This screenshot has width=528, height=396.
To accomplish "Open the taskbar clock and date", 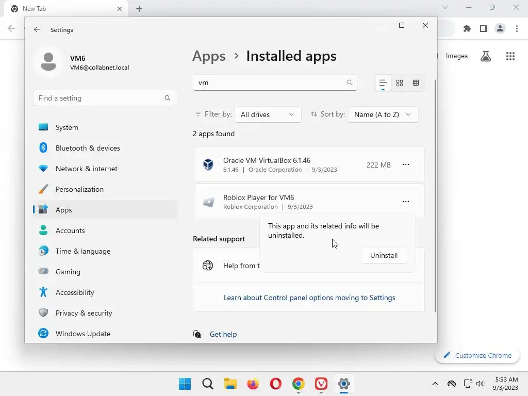I will pyautogui.click(x=505, y=384).
